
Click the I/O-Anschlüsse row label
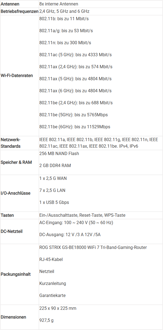[x=15, y=193]
